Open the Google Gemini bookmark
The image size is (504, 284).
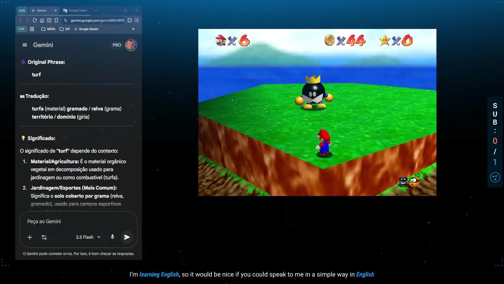tap(86, 29)
